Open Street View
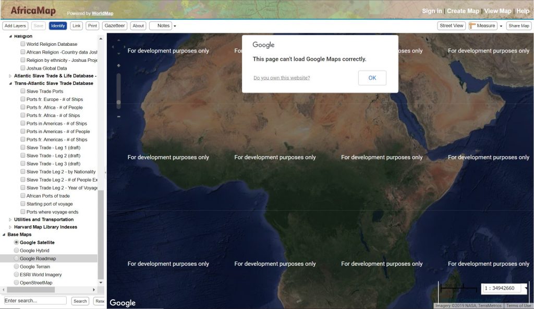534x309 pixels. (451, 26)
